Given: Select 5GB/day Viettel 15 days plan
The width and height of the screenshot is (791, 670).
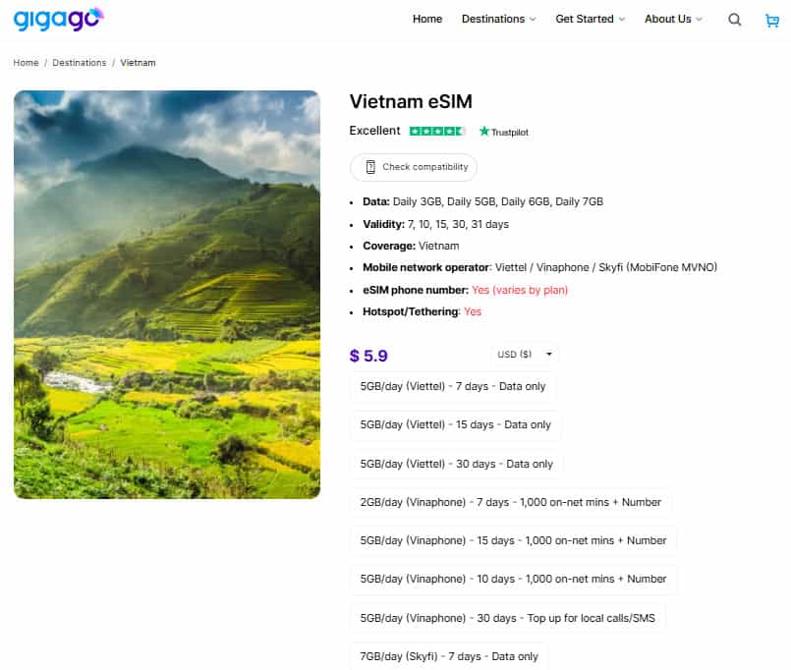Looking at the screenshot, I should click(456, 424).
